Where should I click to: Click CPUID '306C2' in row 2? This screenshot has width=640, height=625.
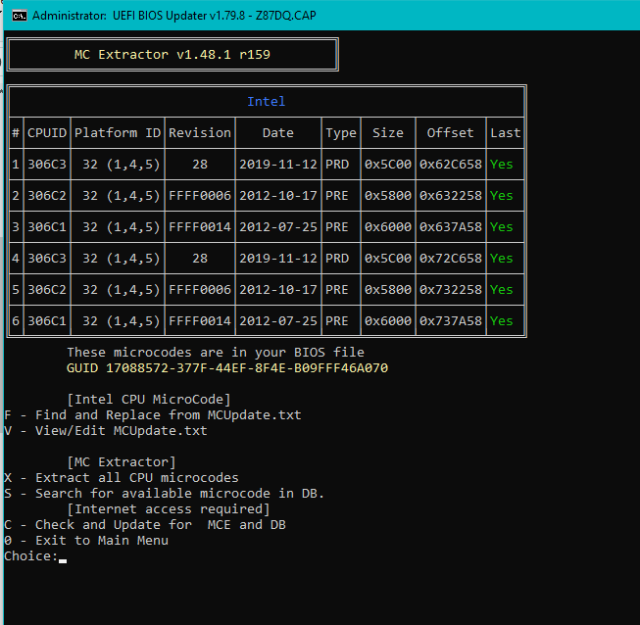[x=47, y=196]
